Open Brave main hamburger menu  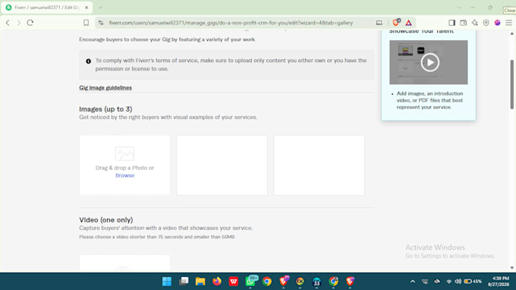[x=508, y=23]
